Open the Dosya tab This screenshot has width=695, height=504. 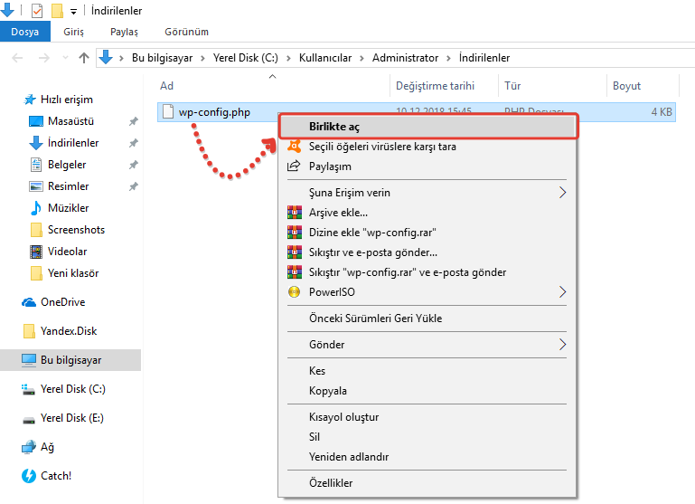point(24,32)
